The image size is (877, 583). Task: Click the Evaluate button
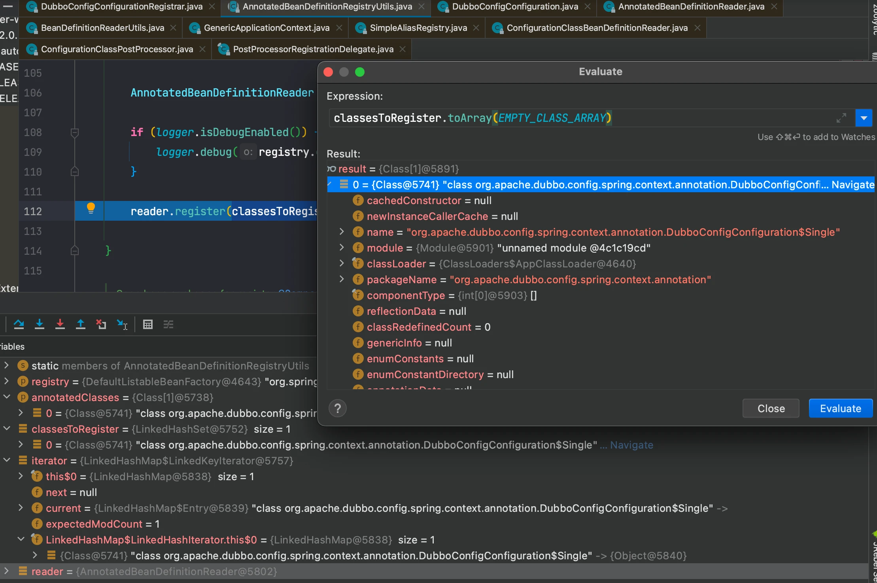click(841, 408)
